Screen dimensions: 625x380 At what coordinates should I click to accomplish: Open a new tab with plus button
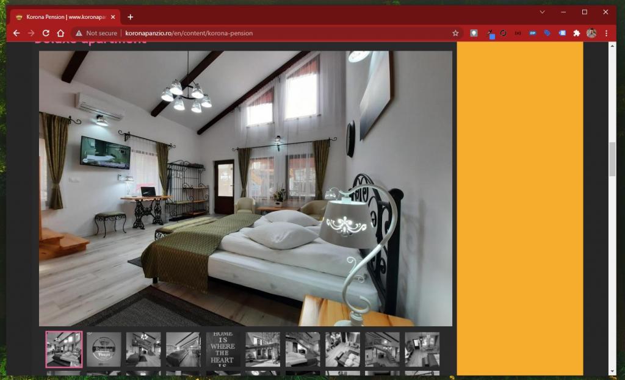tap(130, 17)
